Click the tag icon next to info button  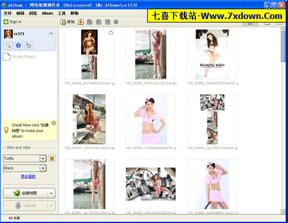click(29, 46)
